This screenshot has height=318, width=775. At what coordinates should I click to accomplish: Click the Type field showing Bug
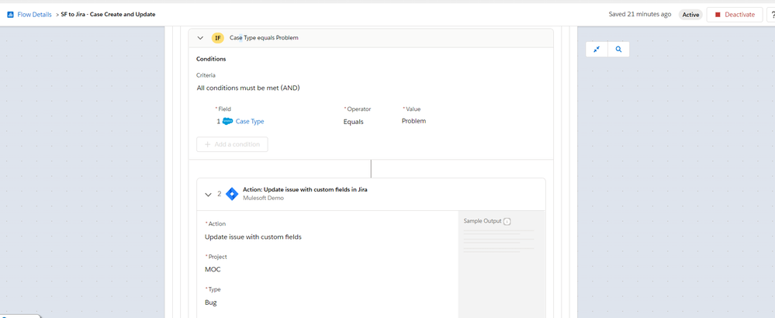click(x=210, y=302)
